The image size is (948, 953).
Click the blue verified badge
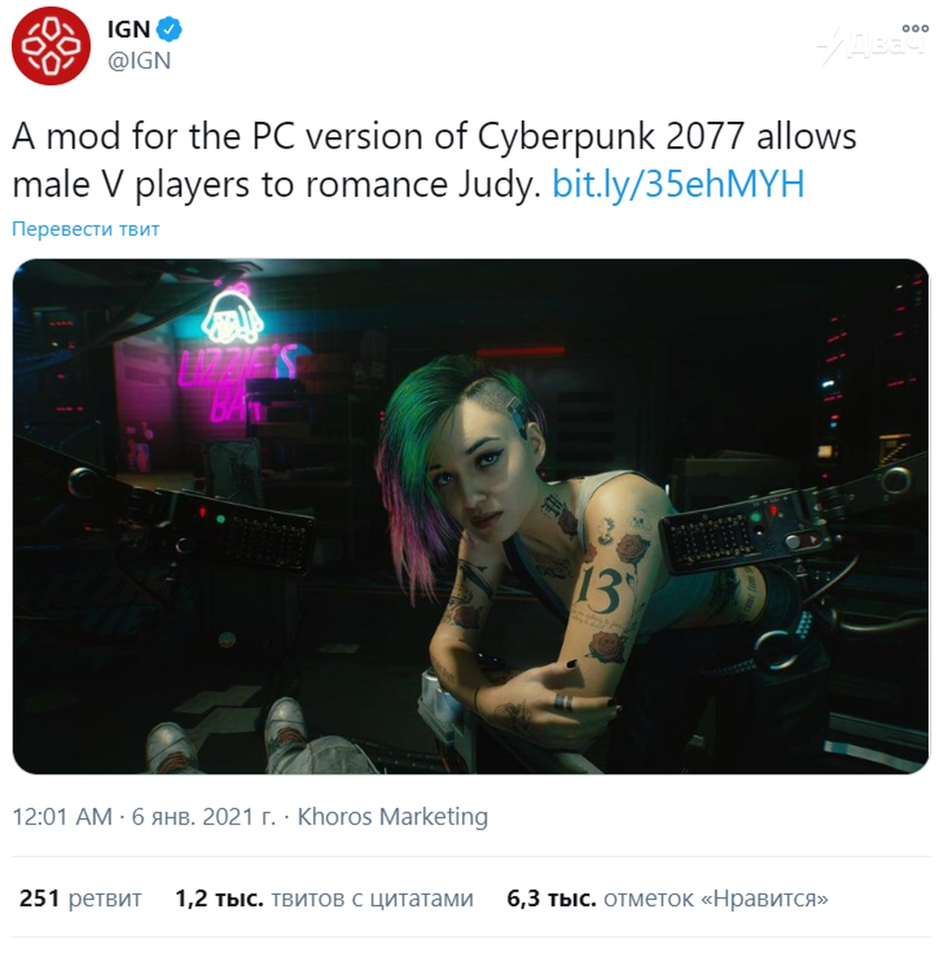pyautogui.click(x=170, y=30)
